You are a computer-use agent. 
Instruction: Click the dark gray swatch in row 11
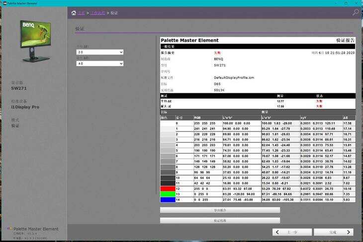168,183
